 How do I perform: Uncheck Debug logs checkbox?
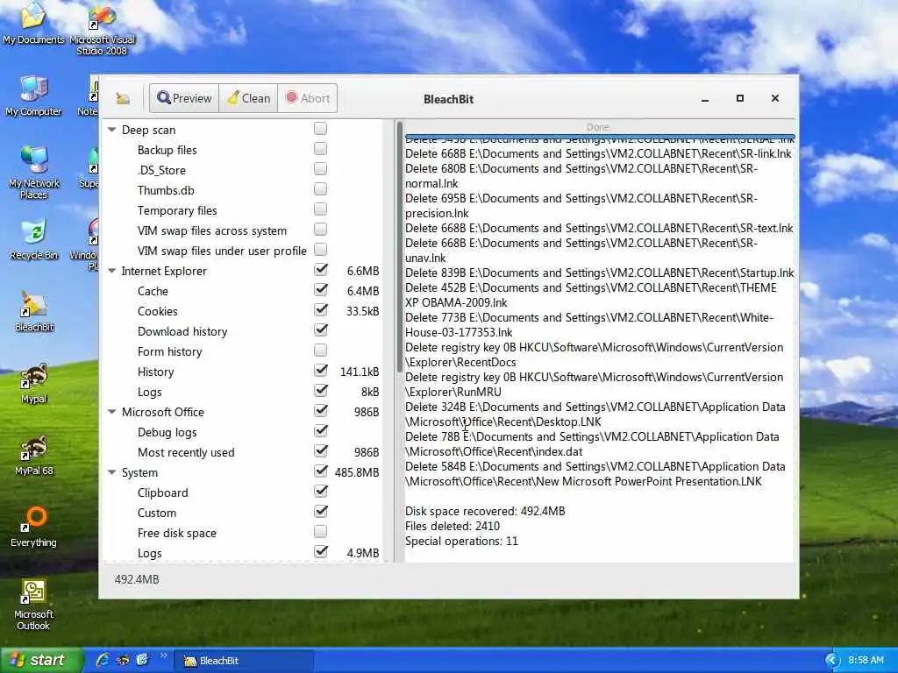tap(321, 431)
